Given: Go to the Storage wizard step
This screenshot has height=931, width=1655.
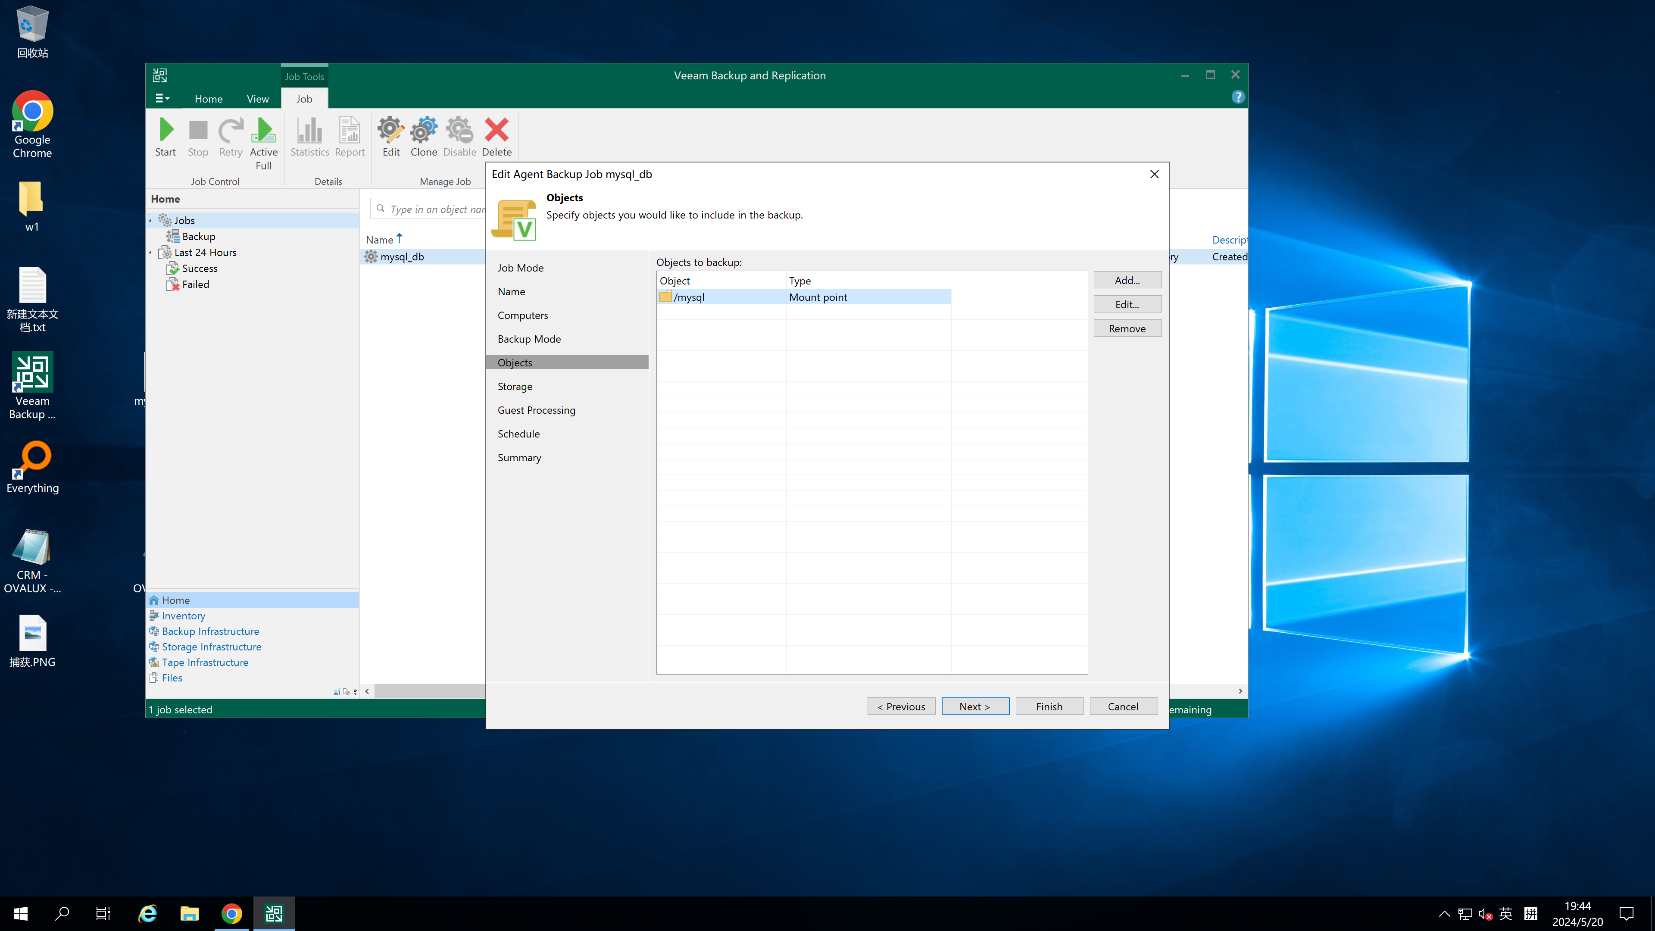Looking at the screenshot, I should point(515,386).
